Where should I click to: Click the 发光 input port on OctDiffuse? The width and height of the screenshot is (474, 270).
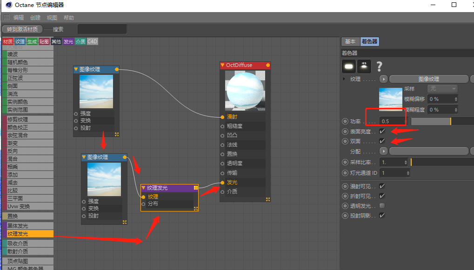pos(222,183)
